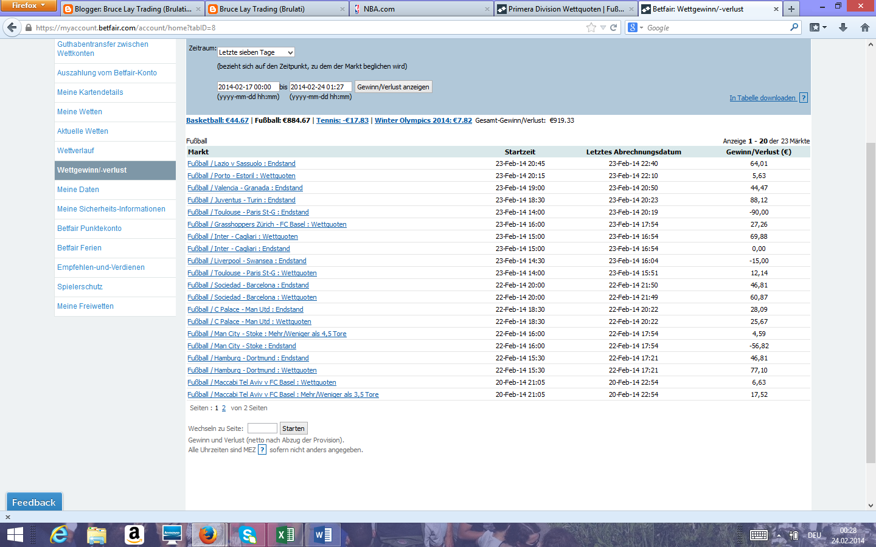Open Word from the taskbar
The height and width of the screenshot is (547, 876).
[323, 535]
